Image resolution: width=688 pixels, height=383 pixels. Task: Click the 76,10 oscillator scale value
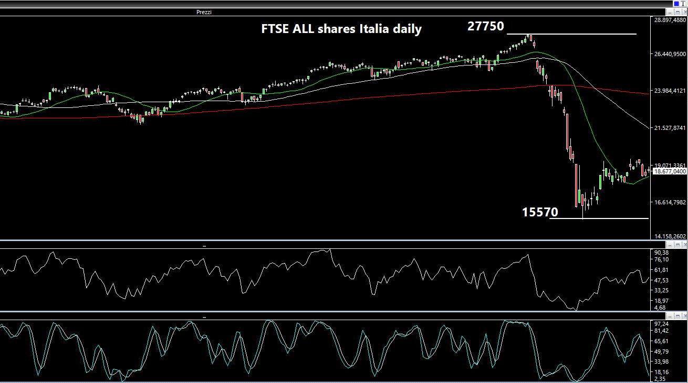661,259
